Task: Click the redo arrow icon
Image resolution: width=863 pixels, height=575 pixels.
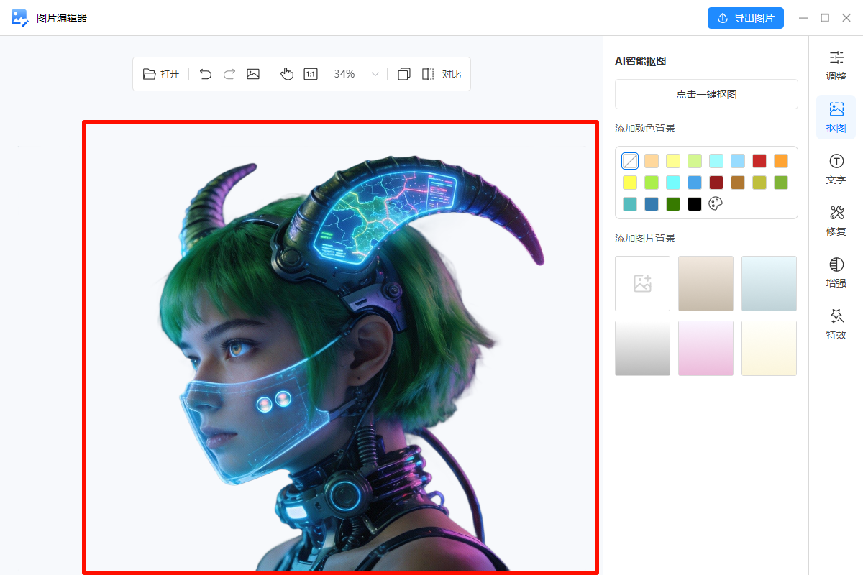Action: (x=229, y=74)
